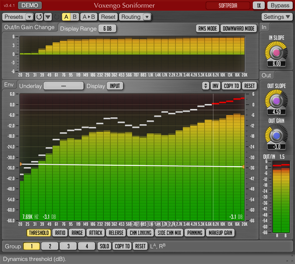This screenshot has height=264, width=295.
Task: Open the Presets dropdown arrow
Action: point(29,17)
